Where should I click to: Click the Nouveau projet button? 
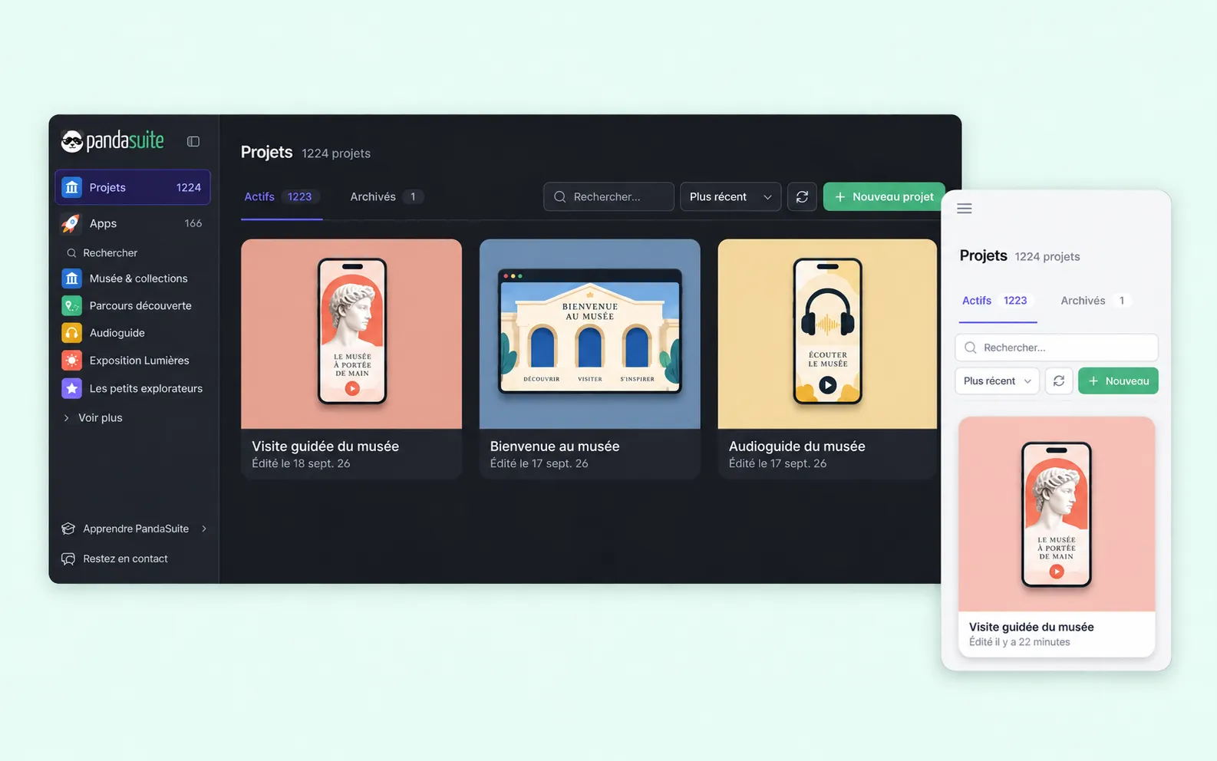(x=883, y=197)
